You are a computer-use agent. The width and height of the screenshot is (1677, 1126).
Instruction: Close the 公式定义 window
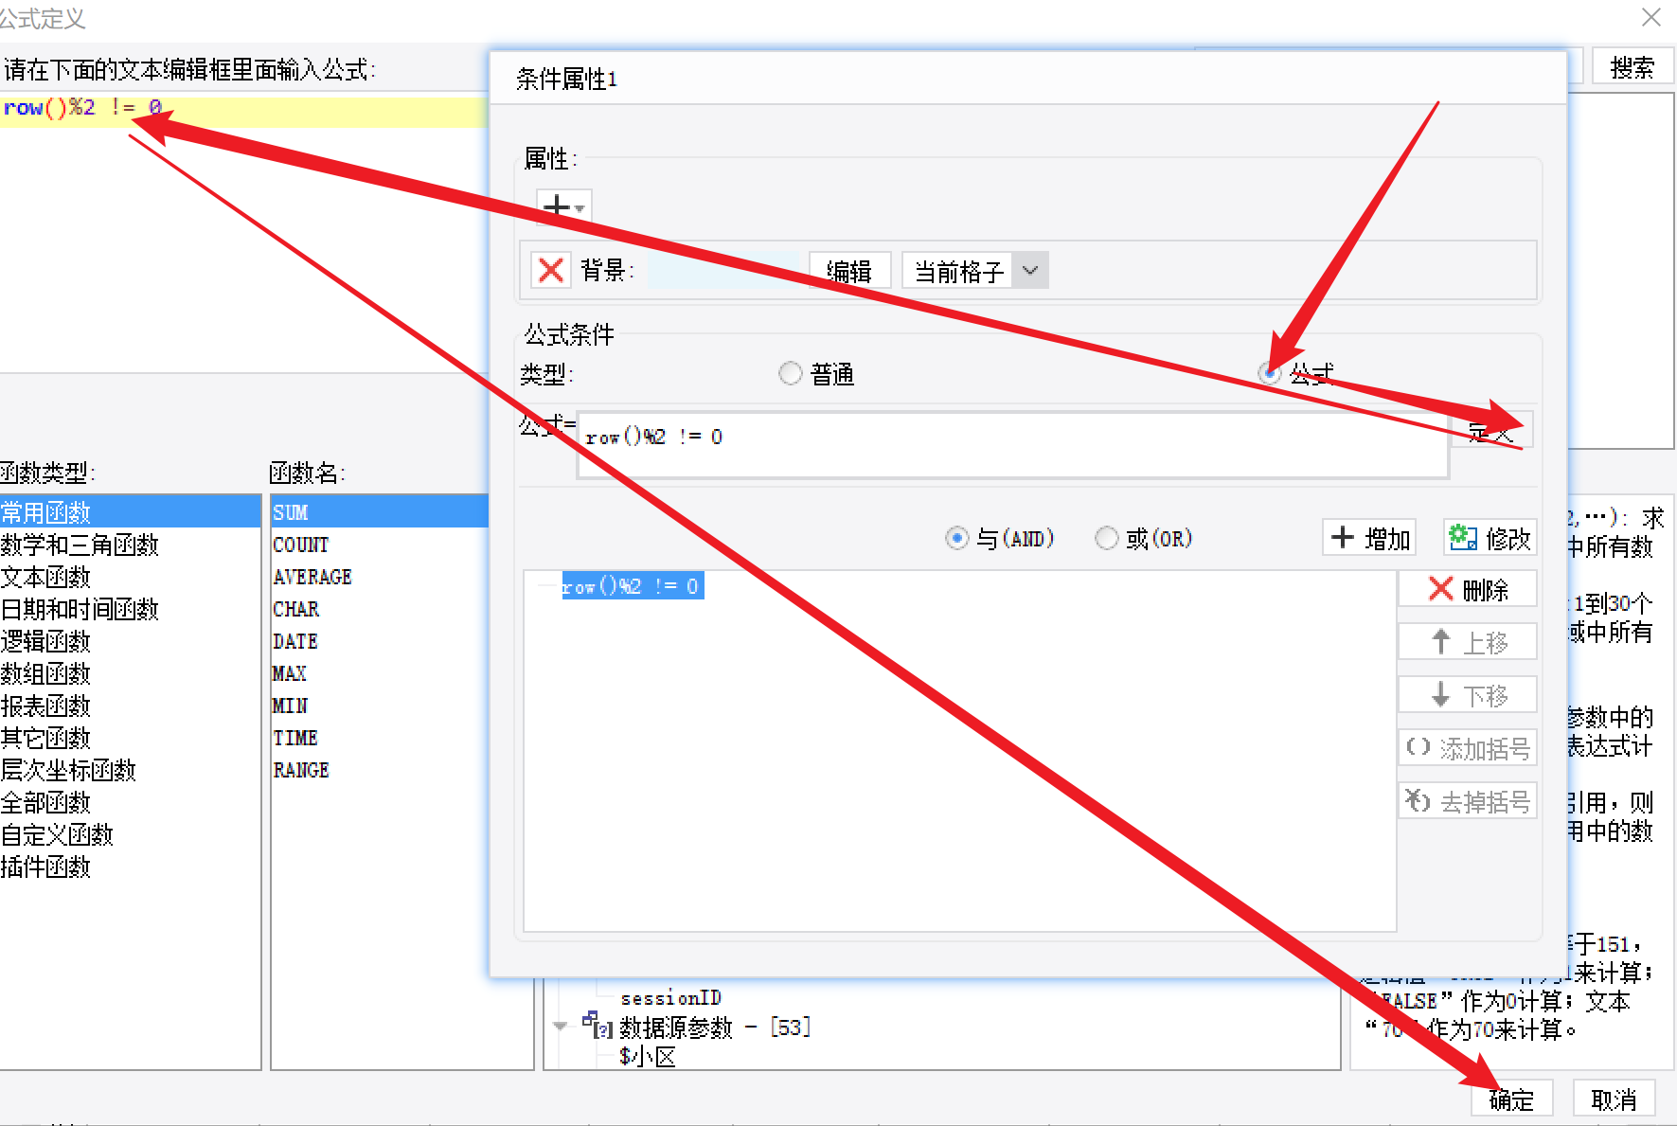tap(1651, 17)
